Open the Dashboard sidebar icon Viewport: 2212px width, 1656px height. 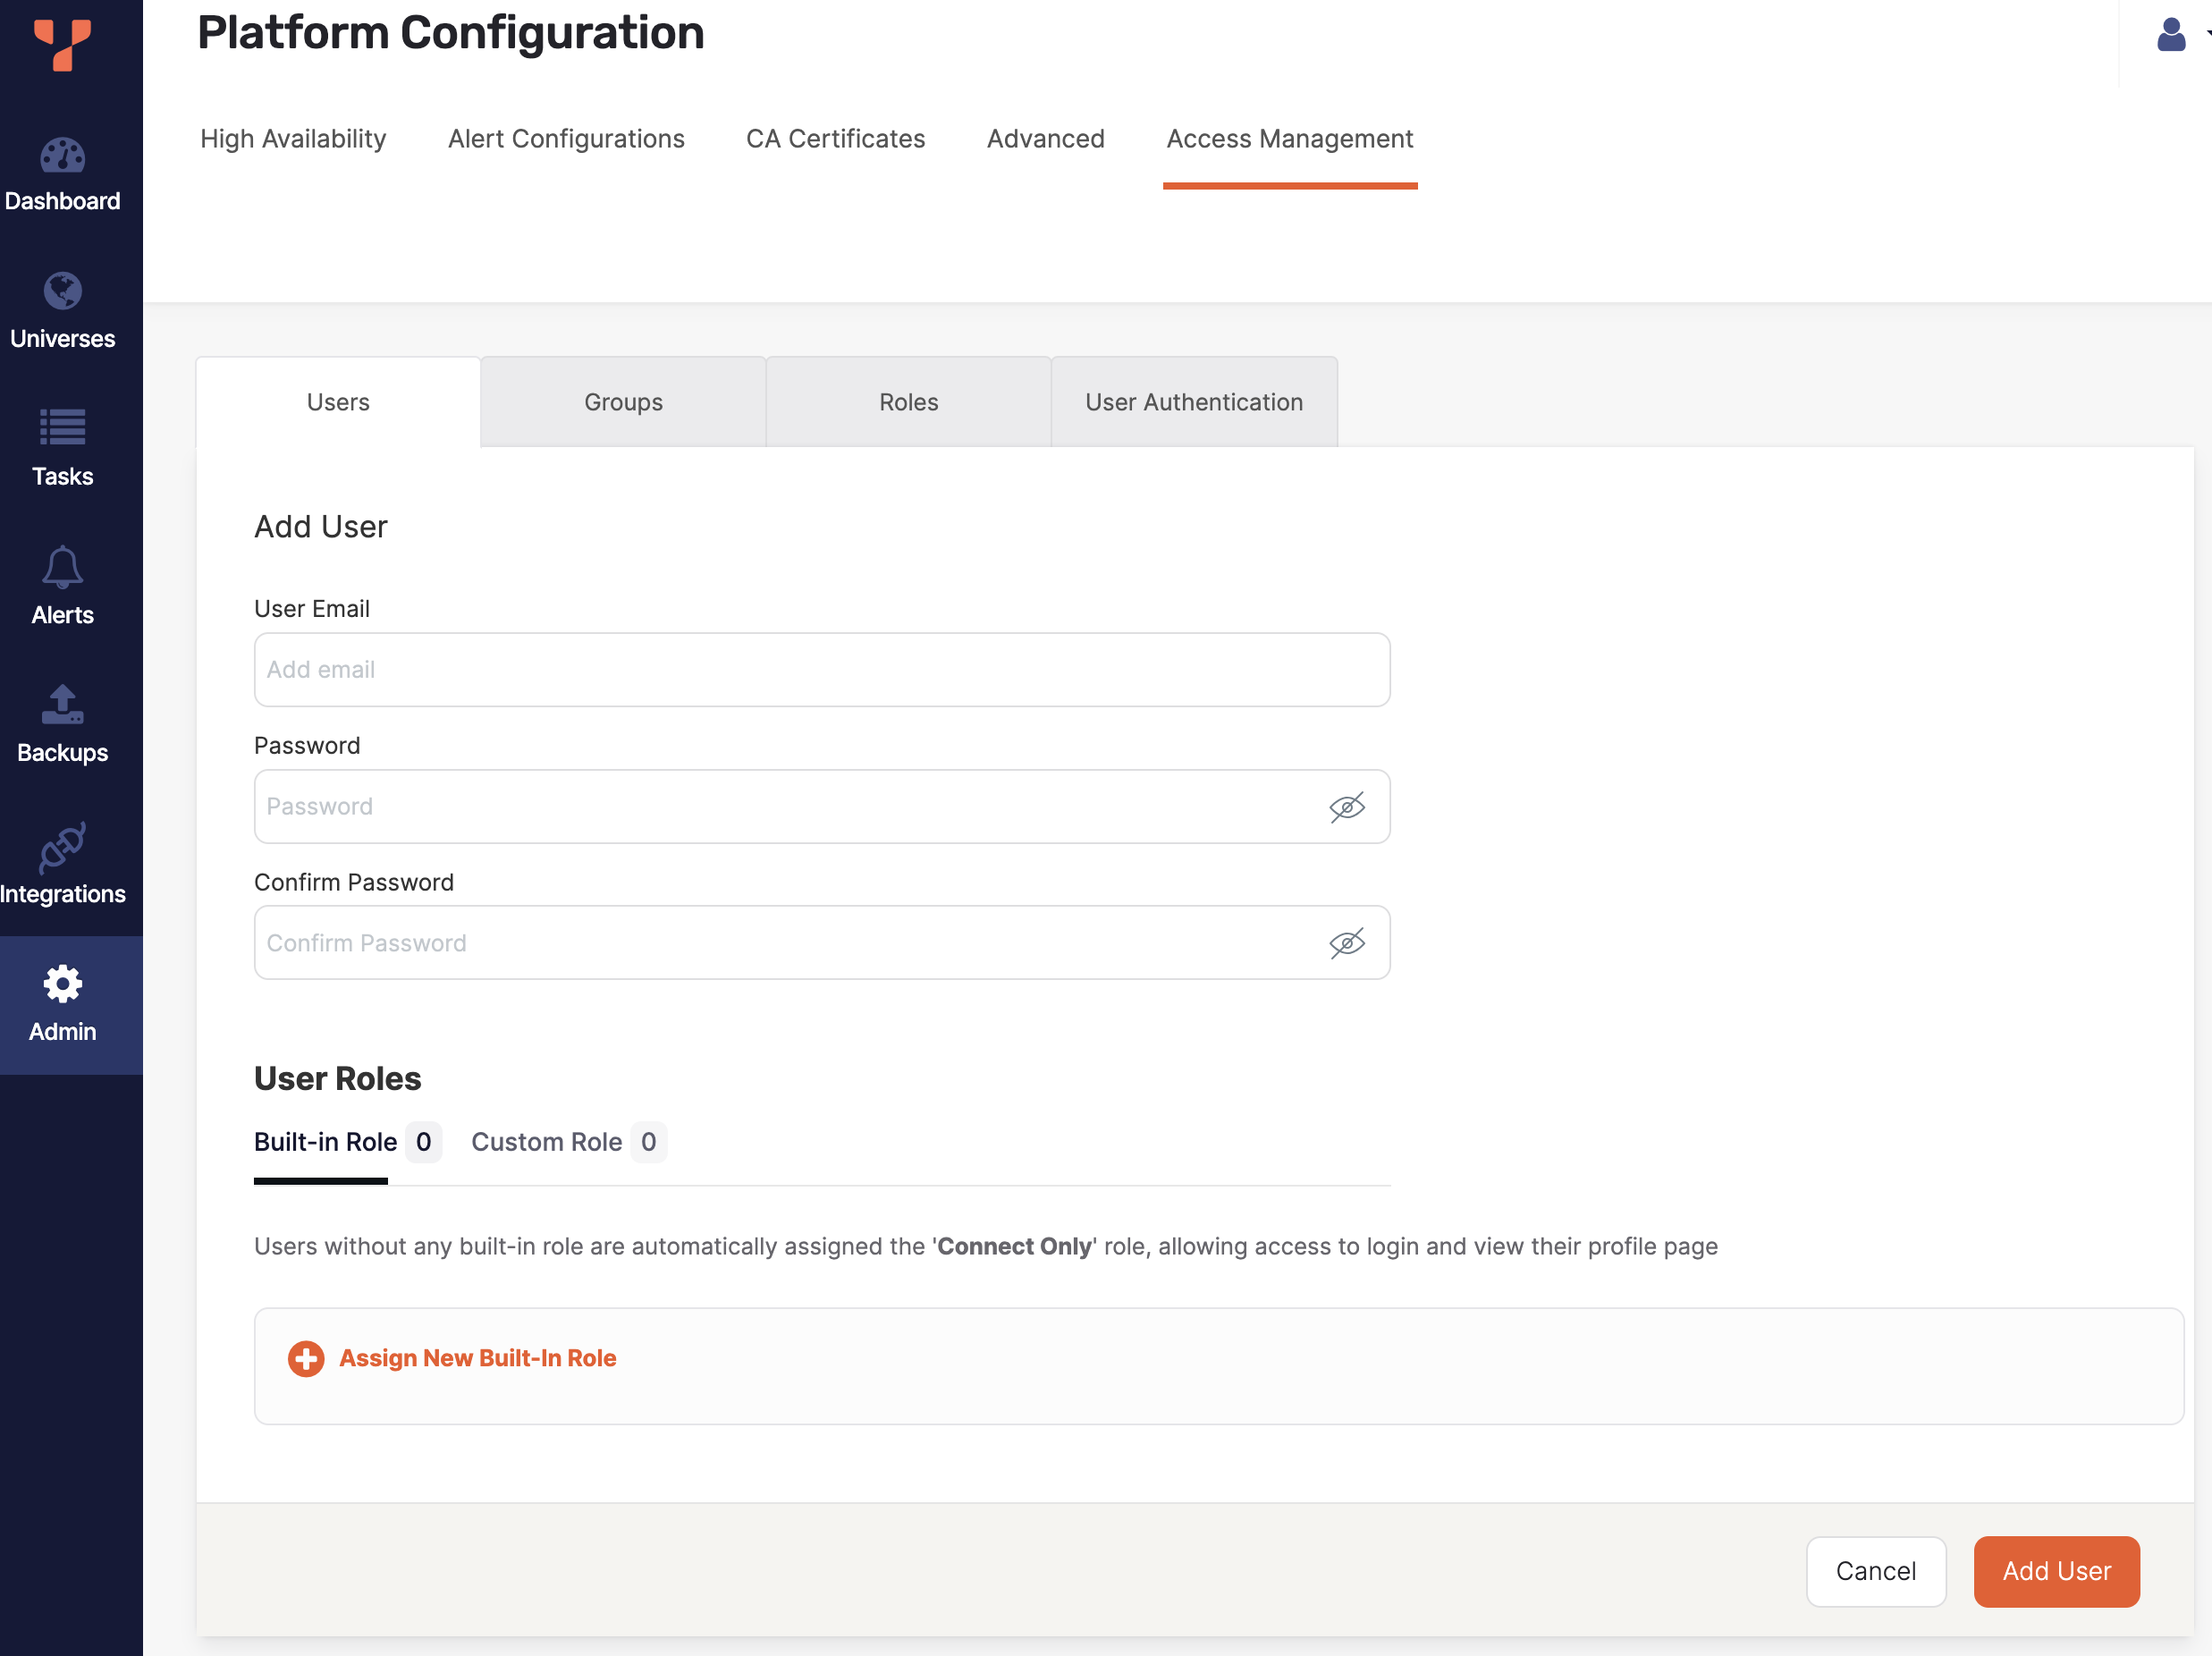(62, 156)
